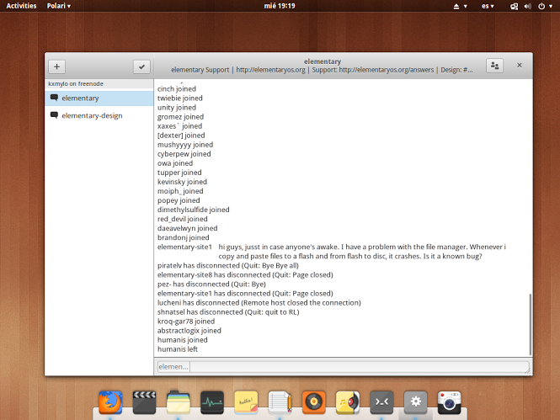Click the network status icon

coord(514,6)
